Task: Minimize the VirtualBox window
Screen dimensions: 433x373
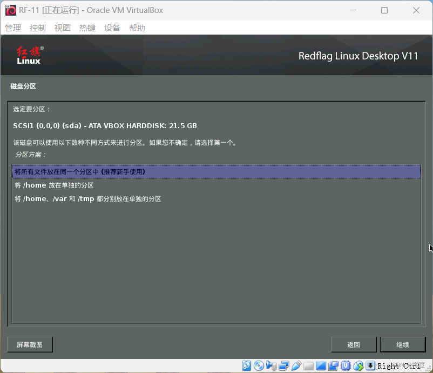Action: click(353, 10)
